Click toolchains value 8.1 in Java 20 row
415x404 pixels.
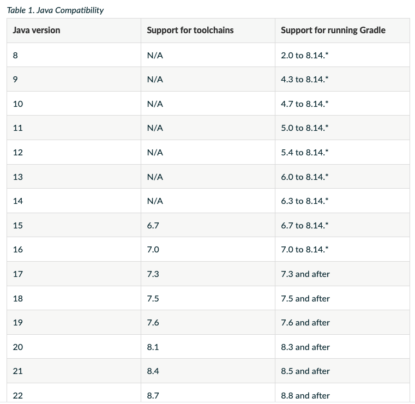pyautogui.click(x=153, y=347)
